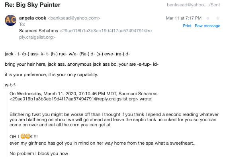Click the w-t-f- line in the message body
Screen dimensions: 225x157
[x=11, y=85]
